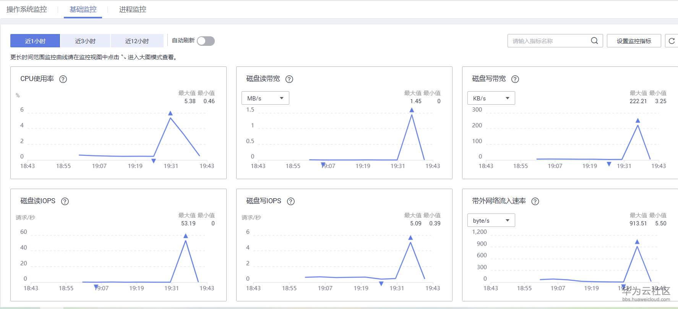This screenshot has height=309, width=678.
Task: Switch to the 操作系统监控 tab
Action: 27,10
